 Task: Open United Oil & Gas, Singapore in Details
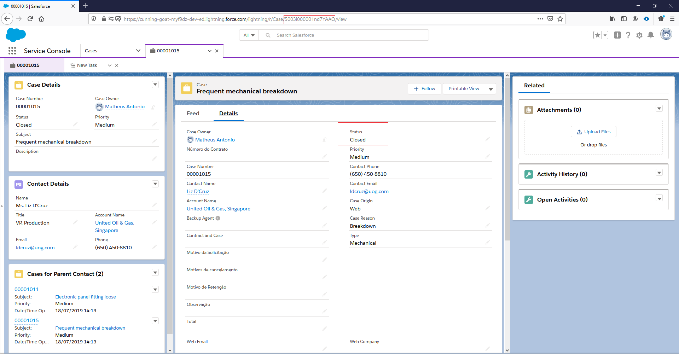219,209
